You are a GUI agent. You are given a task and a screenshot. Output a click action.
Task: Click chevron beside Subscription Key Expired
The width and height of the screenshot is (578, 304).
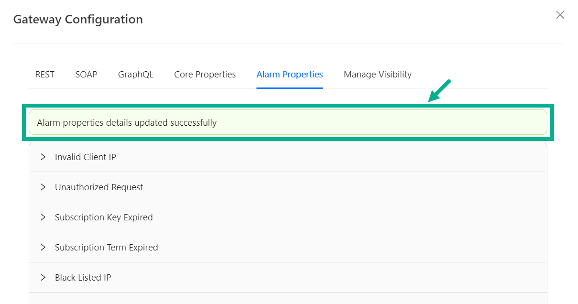tap(43, 217)
